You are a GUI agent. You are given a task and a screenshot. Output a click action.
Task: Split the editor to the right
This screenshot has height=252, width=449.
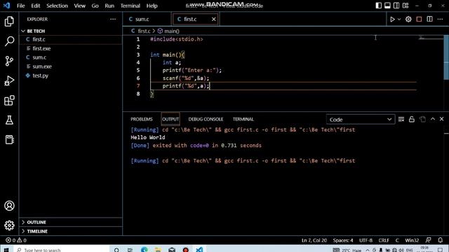click(x=429, y=19)
